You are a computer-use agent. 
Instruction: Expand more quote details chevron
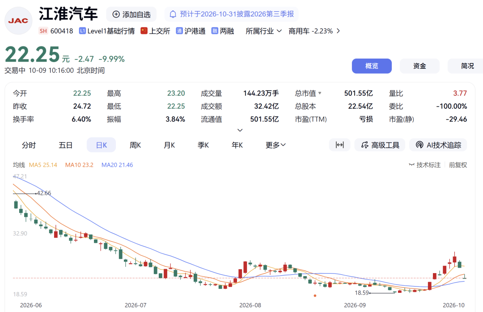(240, 130)
